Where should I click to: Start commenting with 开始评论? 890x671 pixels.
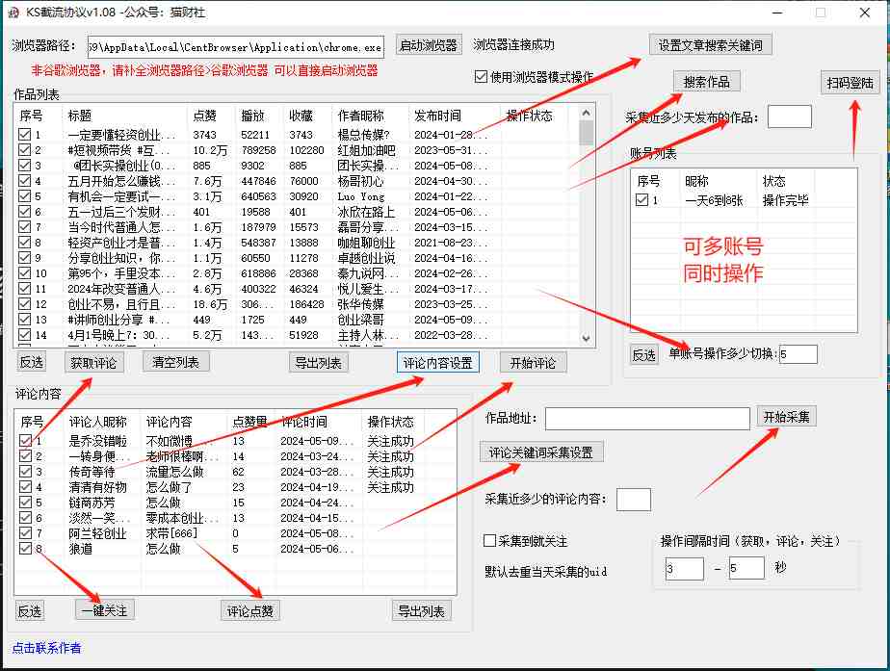click(533, 363)
